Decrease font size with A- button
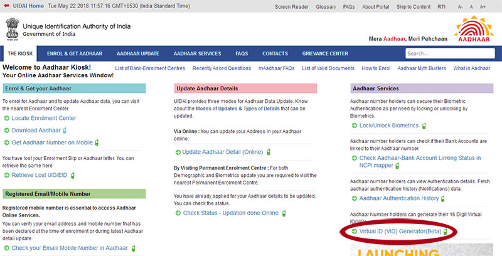 pos(461,6)
